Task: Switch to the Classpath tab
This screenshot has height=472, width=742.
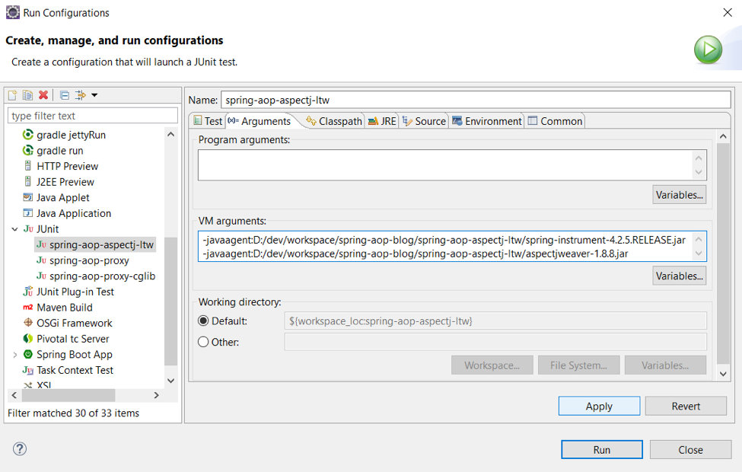Action: pyautogui.click(x=334, y=121)
